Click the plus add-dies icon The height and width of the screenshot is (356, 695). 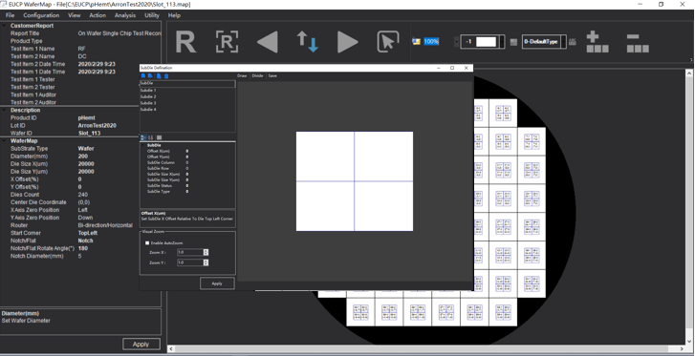coord(597,42)
